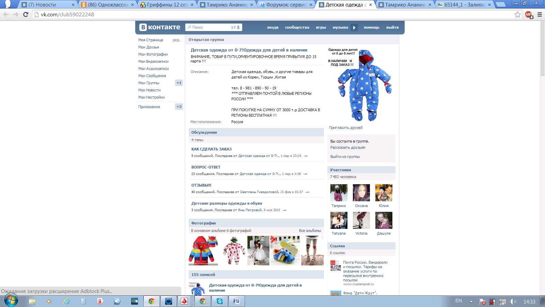Open the blue star snowsuit group avatar
Image resolution: width=545 pixels, height=307 pixels.
click(x=361, y=85)
